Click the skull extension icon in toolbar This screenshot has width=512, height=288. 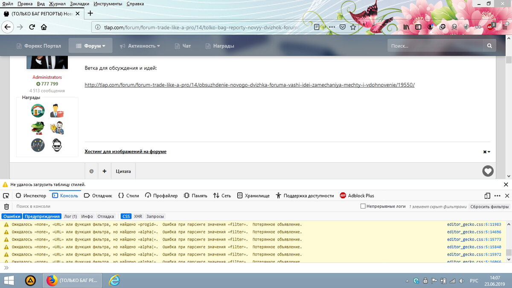click(454, 27)
